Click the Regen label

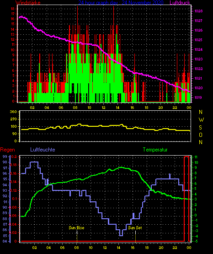pos(7,150)
